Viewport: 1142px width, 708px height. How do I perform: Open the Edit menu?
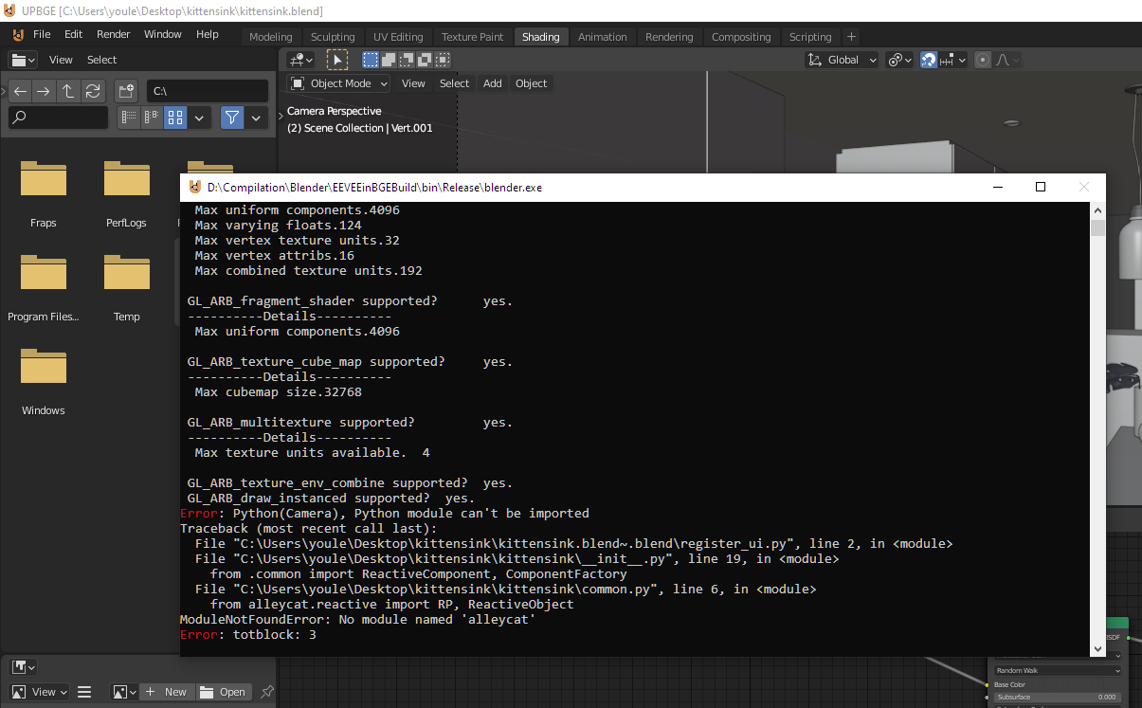coord(74,34)
